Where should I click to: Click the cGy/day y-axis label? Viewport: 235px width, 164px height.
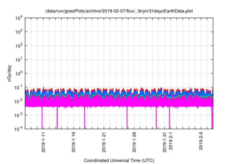click(10, 73)
